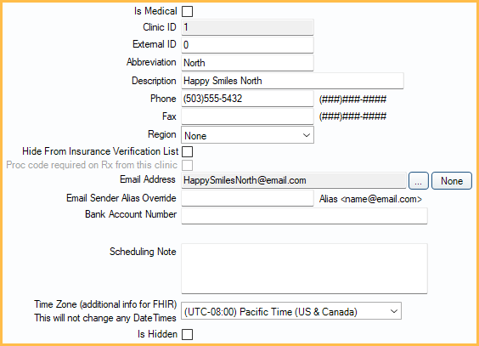The width and height of the screenshot is (479, 346).
Task: Tick Proc code required on Rx checkbox
Action: (187, 166)
